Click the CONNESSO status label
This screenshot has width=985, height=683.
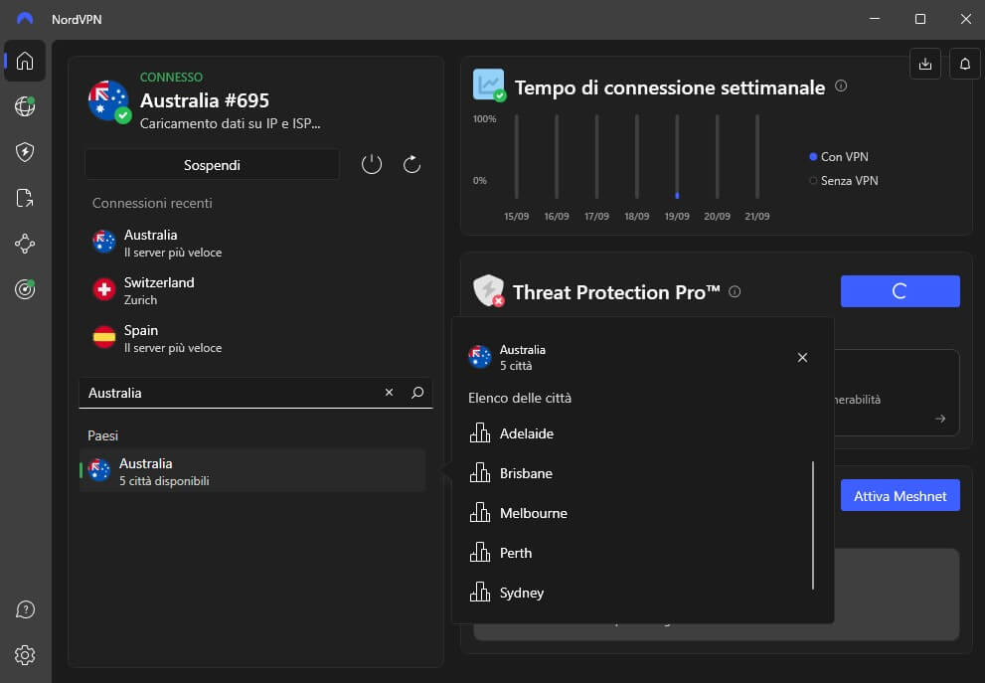click(171, 77)
